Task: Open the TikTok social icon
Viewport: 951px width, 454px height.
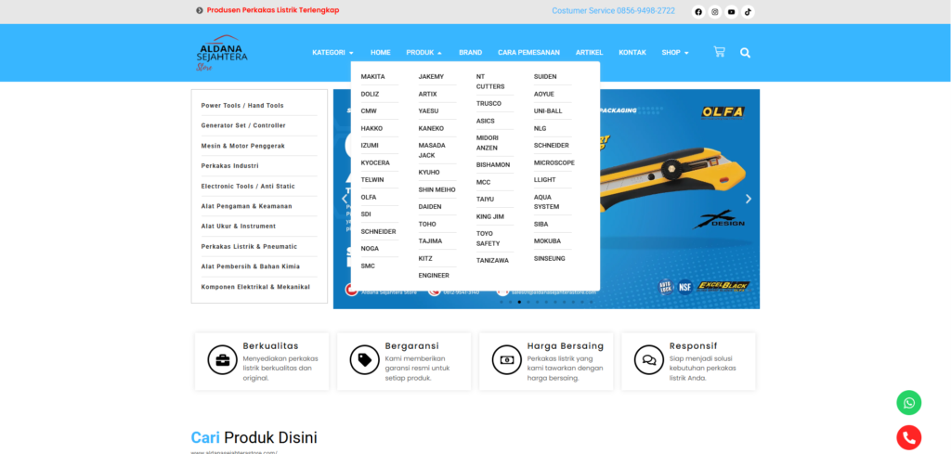Action: click(748, 12)
